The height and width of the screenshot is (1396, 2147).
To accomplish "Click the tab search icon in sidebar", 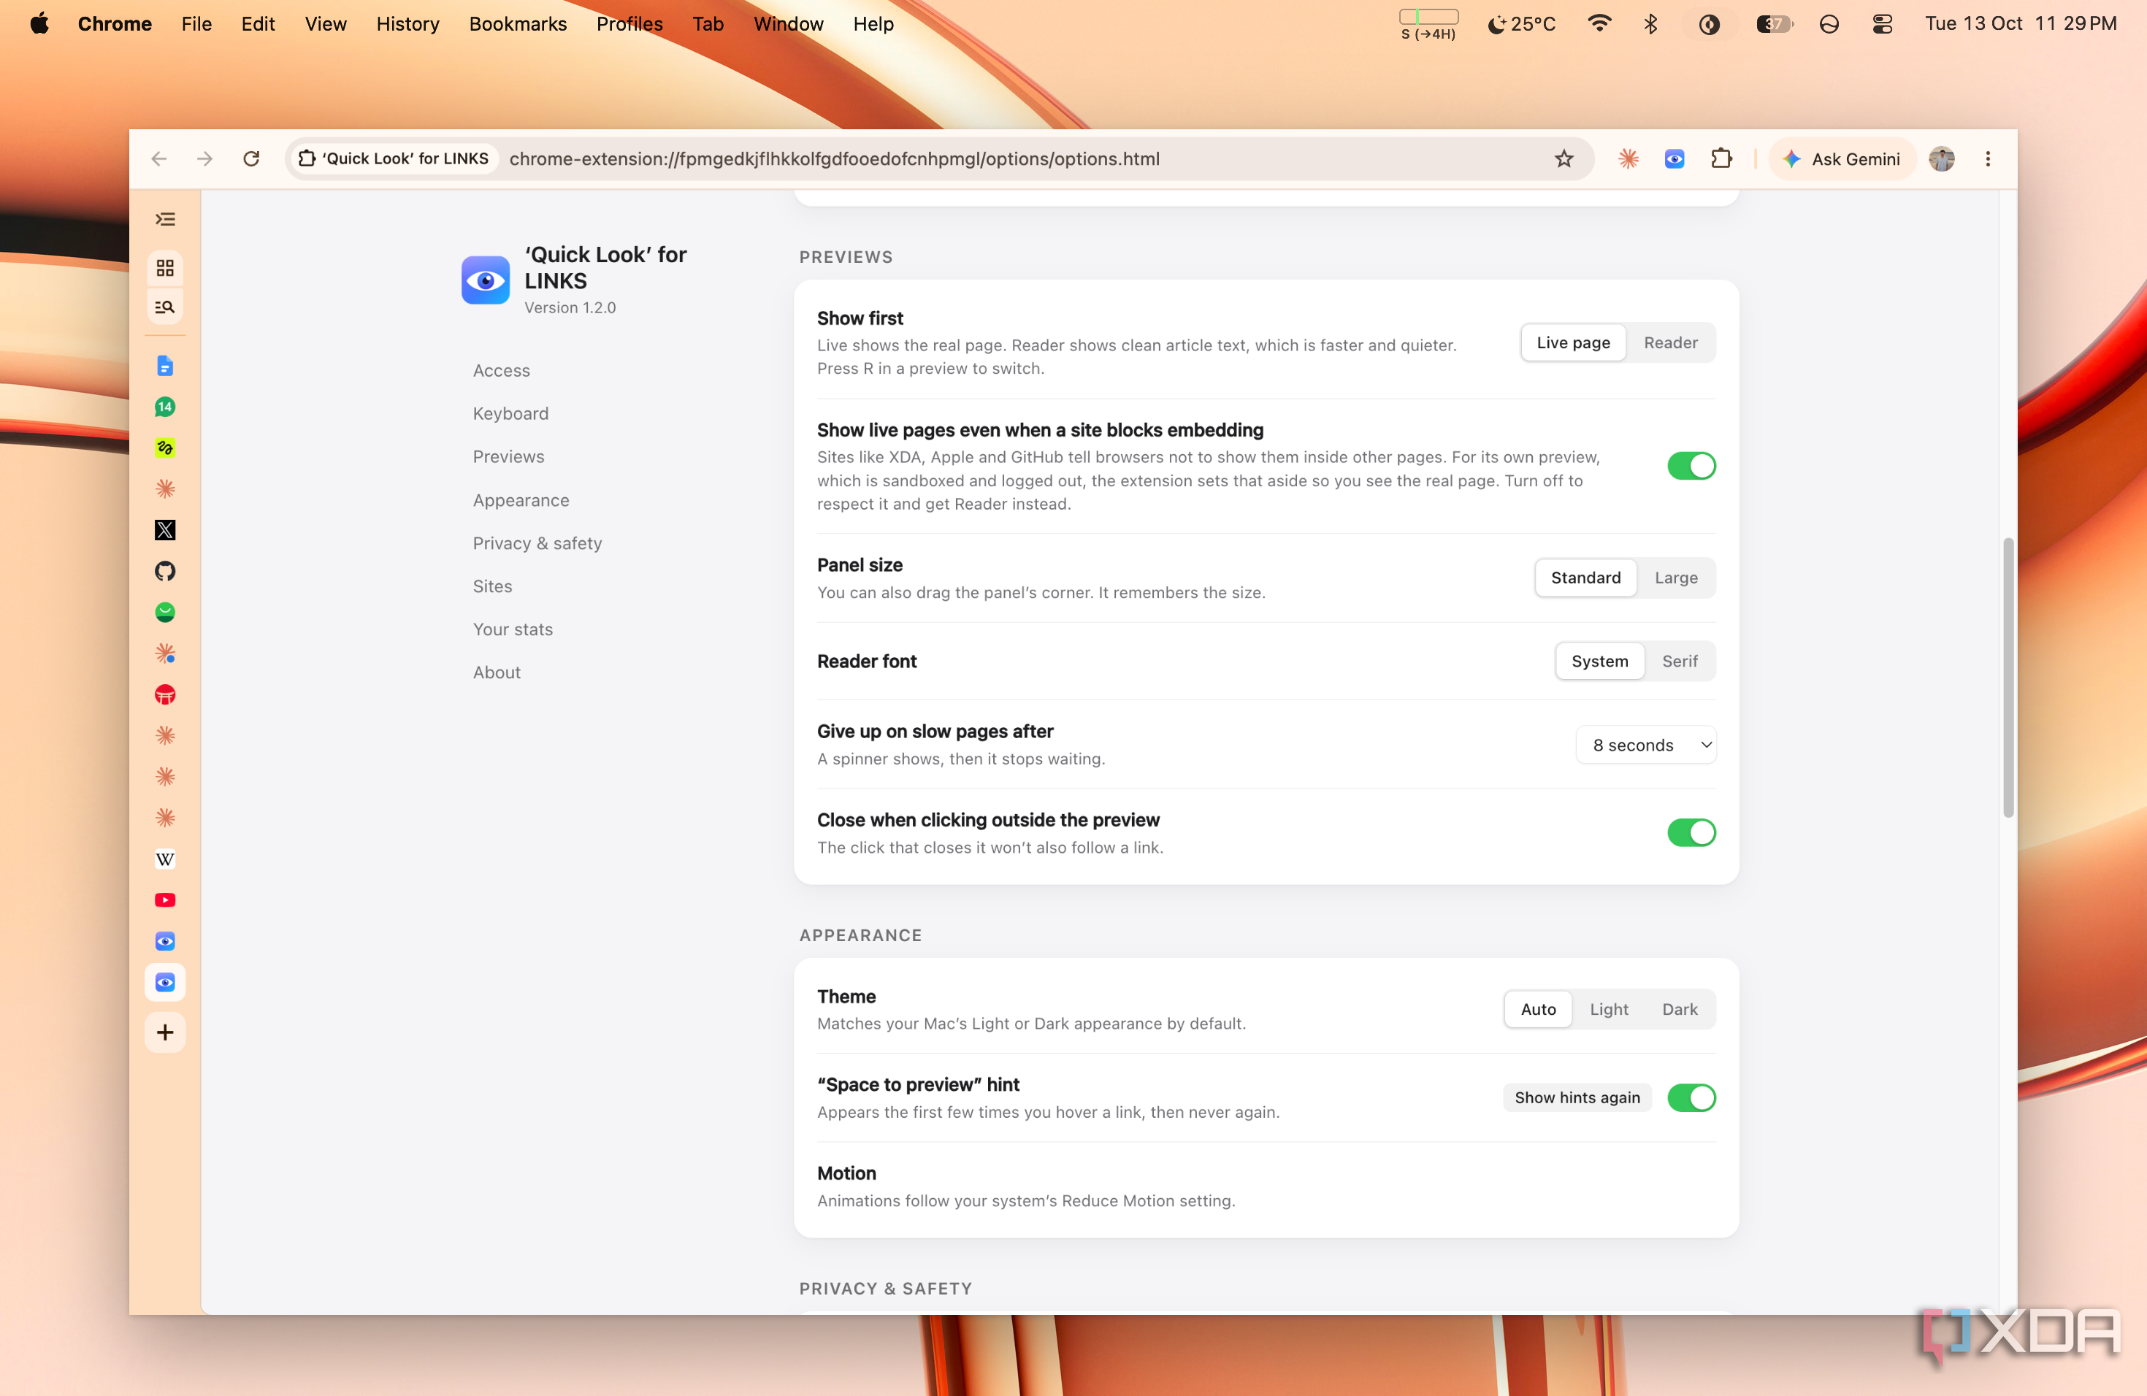I will [165, 307].
